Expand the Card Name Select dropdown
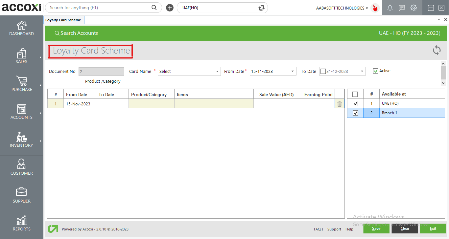This screenshot has height=239, width=449. (x=217, y=72)
